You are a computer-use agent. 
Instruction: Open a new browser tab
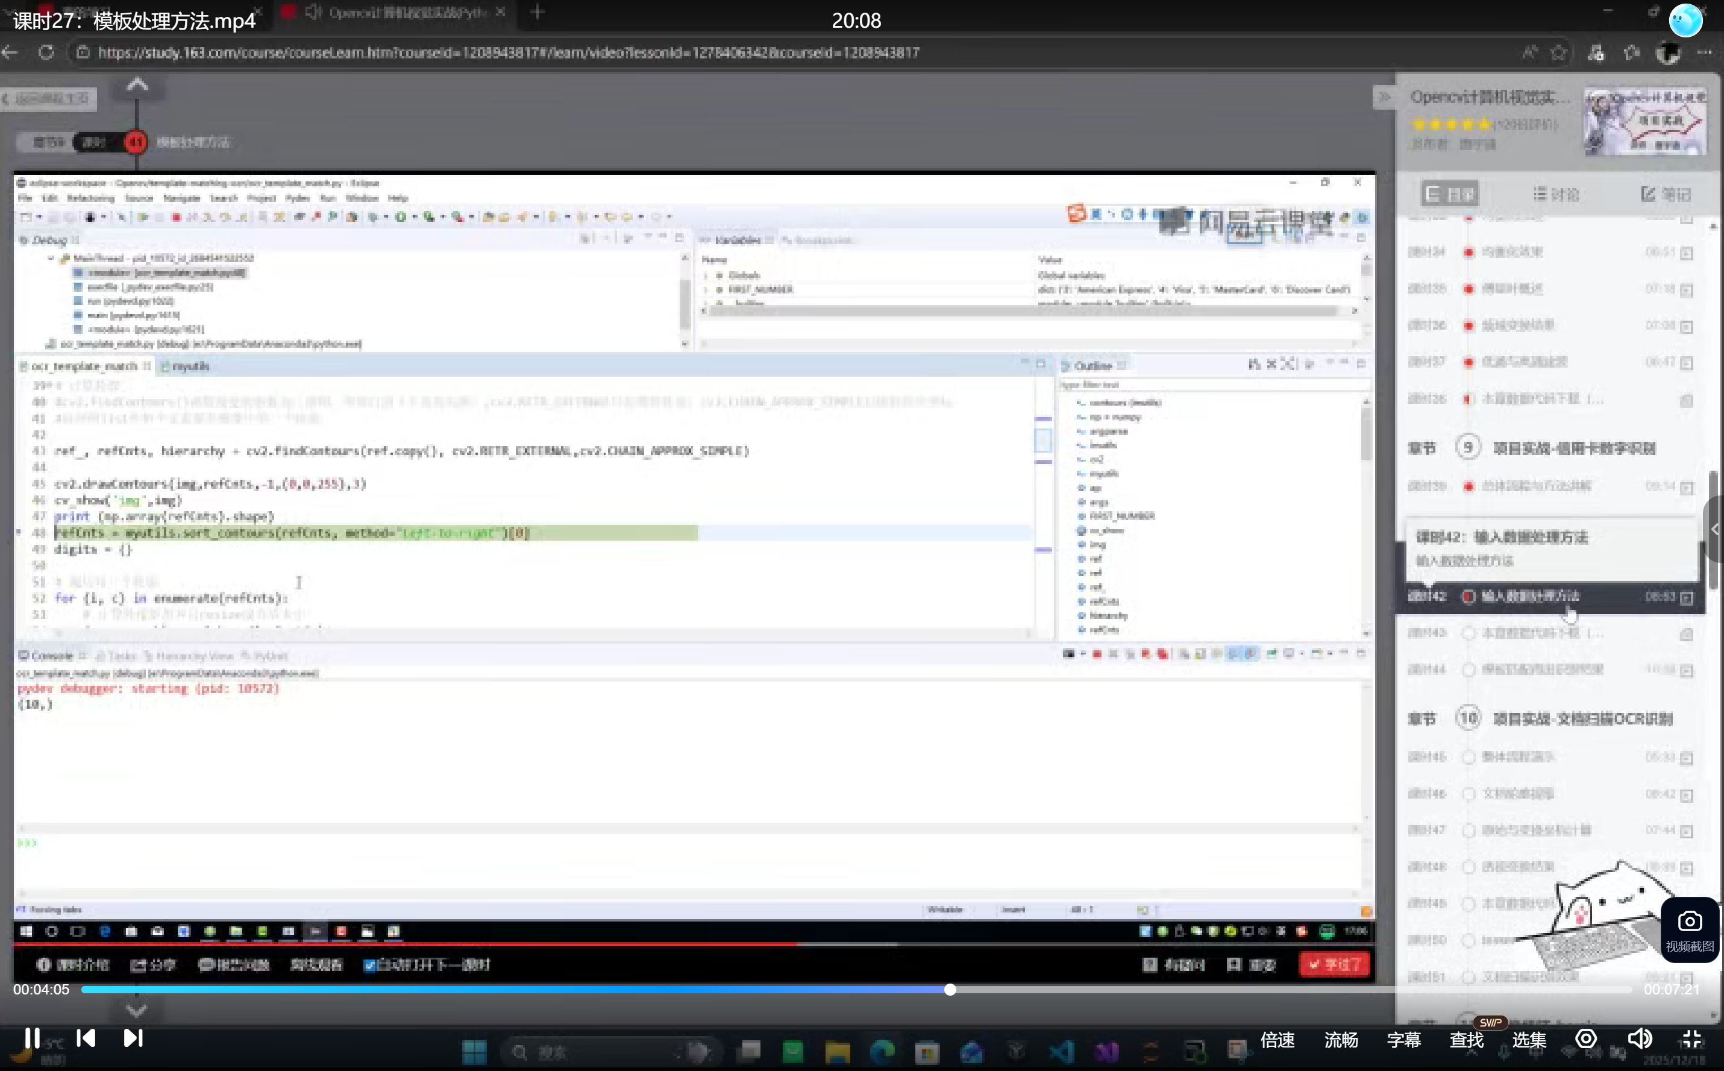pos(538,12)
